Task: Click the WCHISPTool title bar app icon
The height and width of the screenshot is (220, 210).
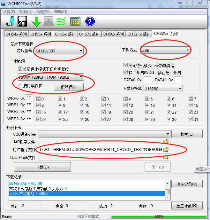Action: pyautogui.click(x=3, y=4)
